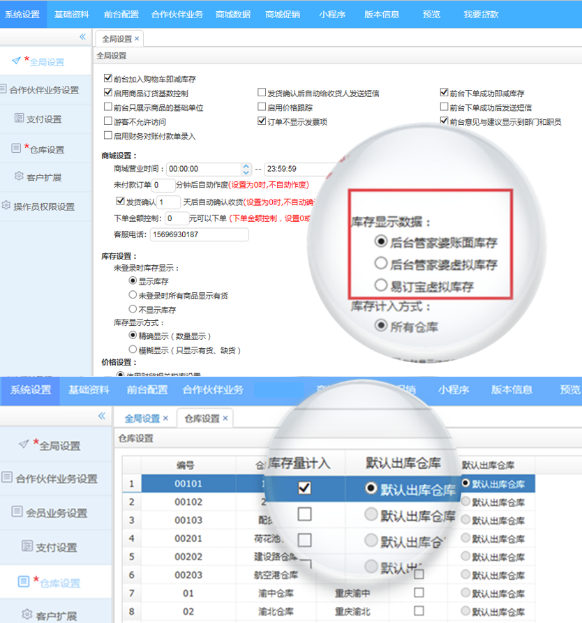Click the 未付款订单 minutes input field
The image size is (582, 623).
point(164,185)
